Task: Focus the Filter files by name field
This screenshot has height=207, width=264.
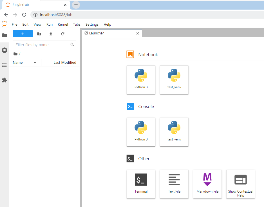Action: [44, 45]
